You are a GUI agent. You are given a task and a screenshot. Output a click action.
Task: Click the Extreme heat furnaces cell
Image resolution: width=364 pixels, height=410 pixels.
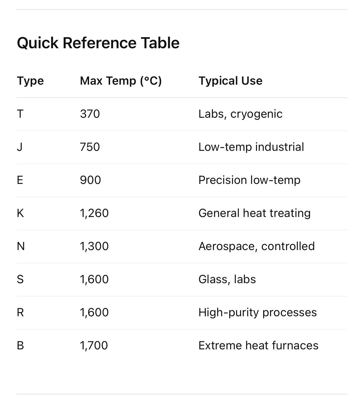(258, 345)
